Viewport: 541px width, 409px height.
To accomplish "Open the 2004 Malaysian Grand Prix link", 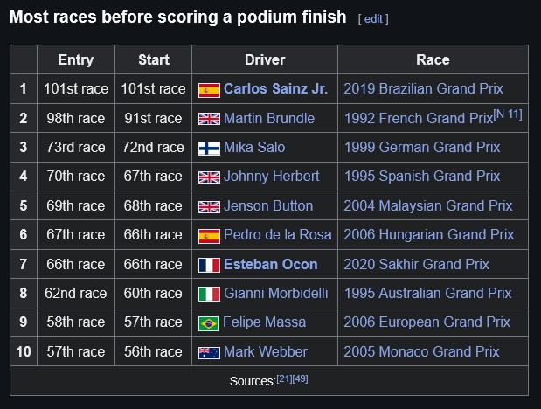I will pos(428,206).
